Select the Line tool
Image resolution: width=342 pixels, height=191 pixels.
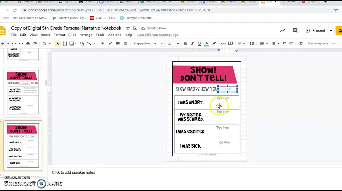[x=89, y=43]
